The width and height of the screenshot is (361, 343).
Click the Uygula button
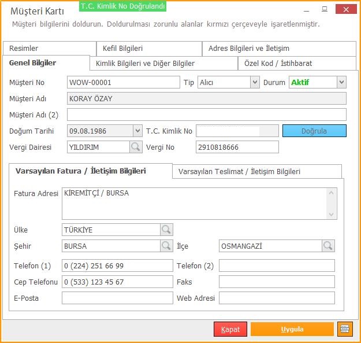coord(292,329)
